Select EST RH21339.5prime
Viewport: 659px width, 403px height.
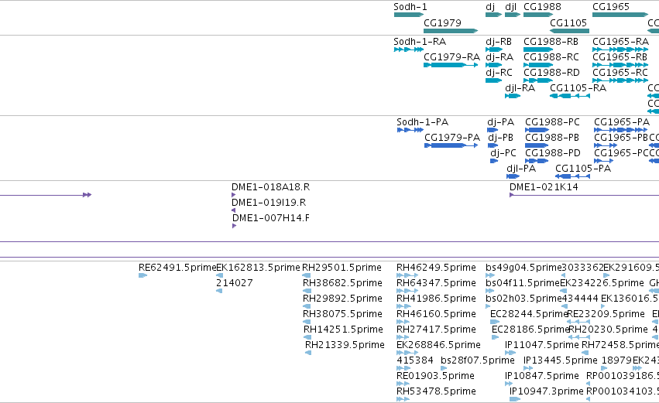308,353
